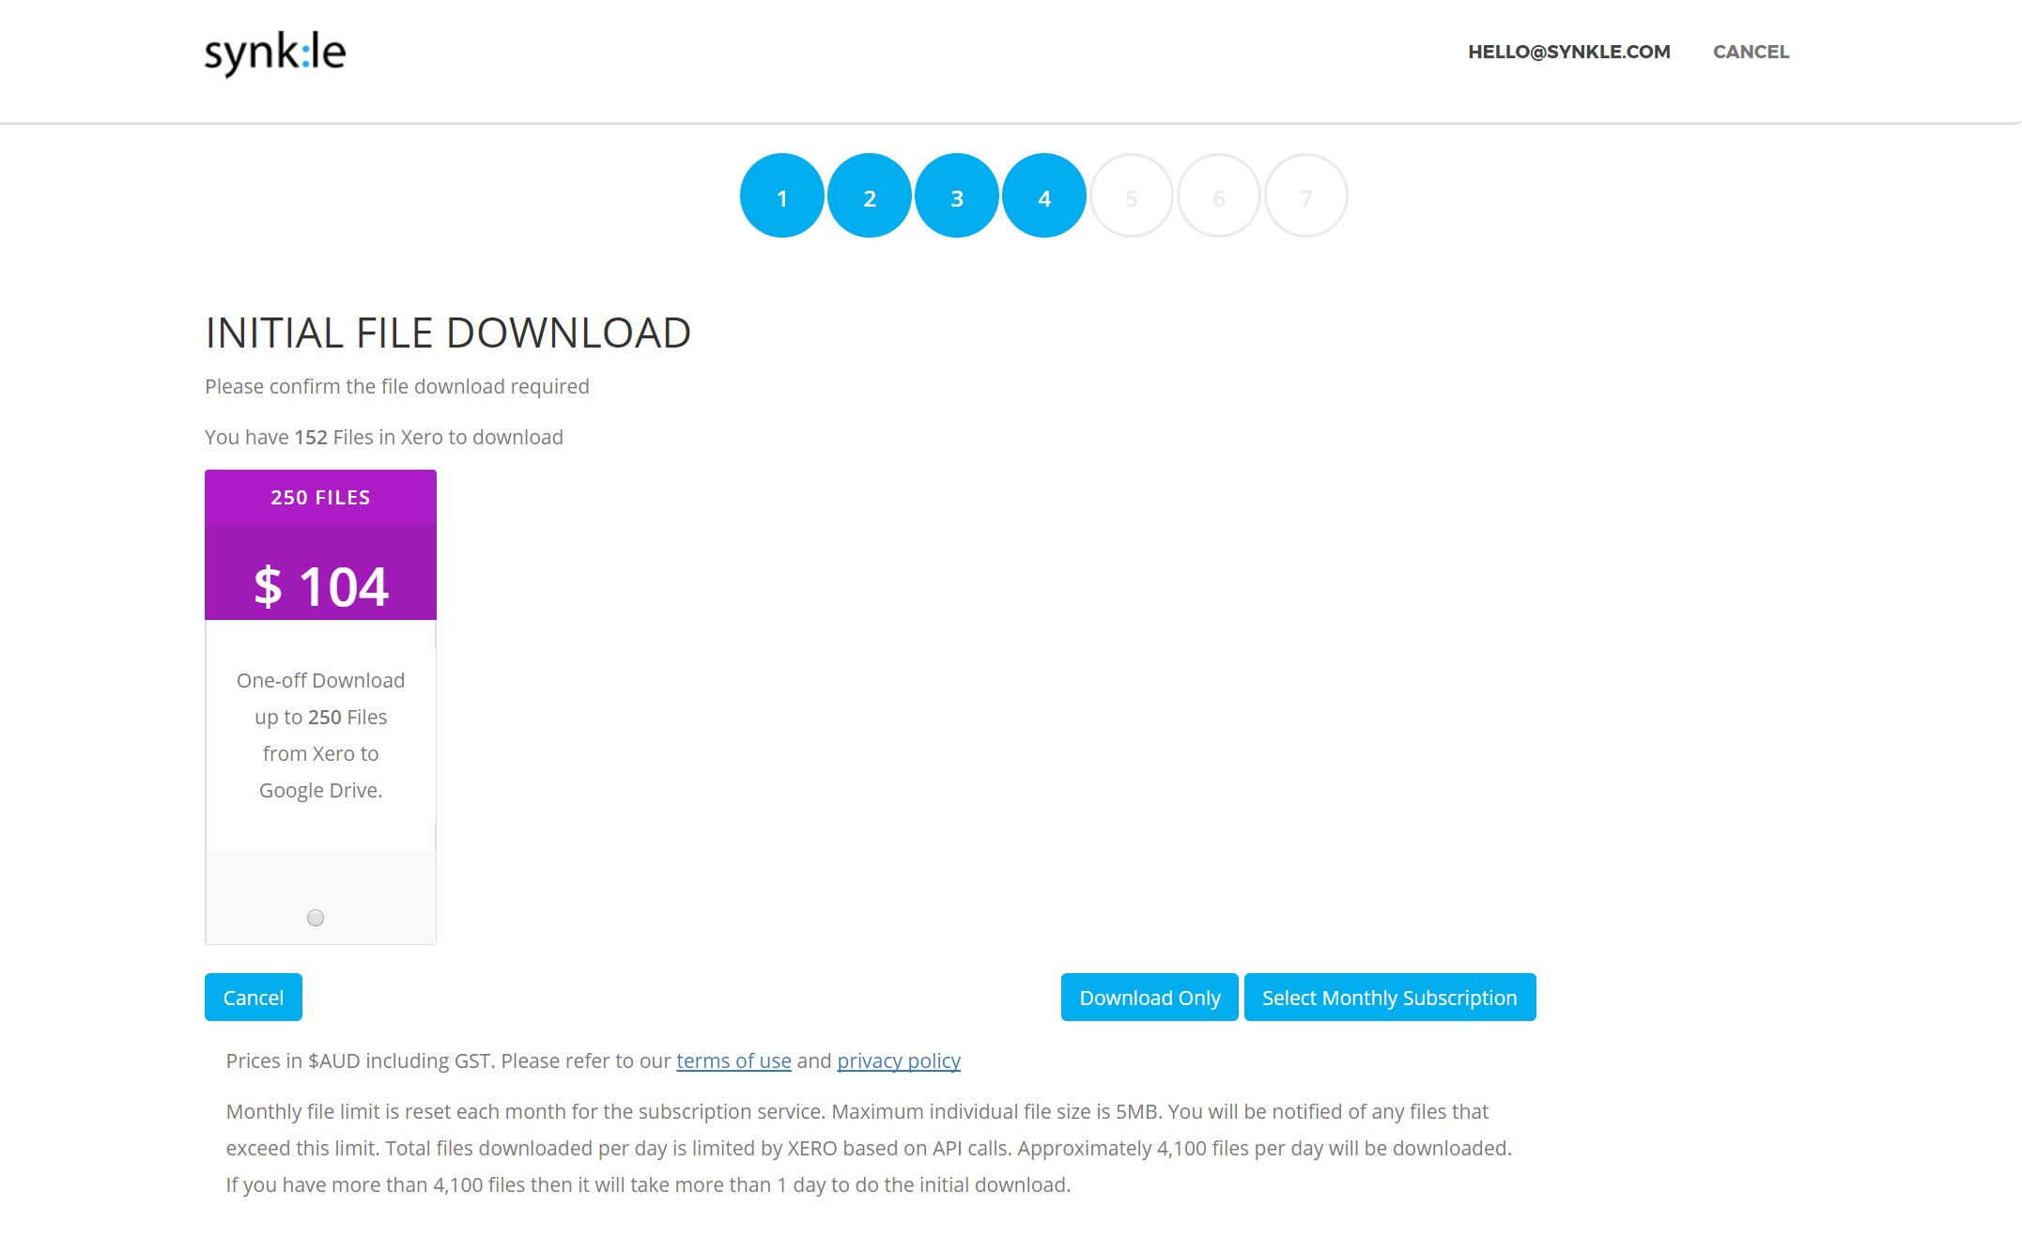Click the Initial File Download heading

448,333
